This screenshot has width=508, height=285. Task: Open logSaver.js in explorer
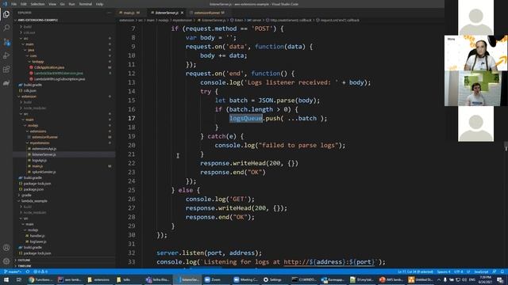(38, 241)
